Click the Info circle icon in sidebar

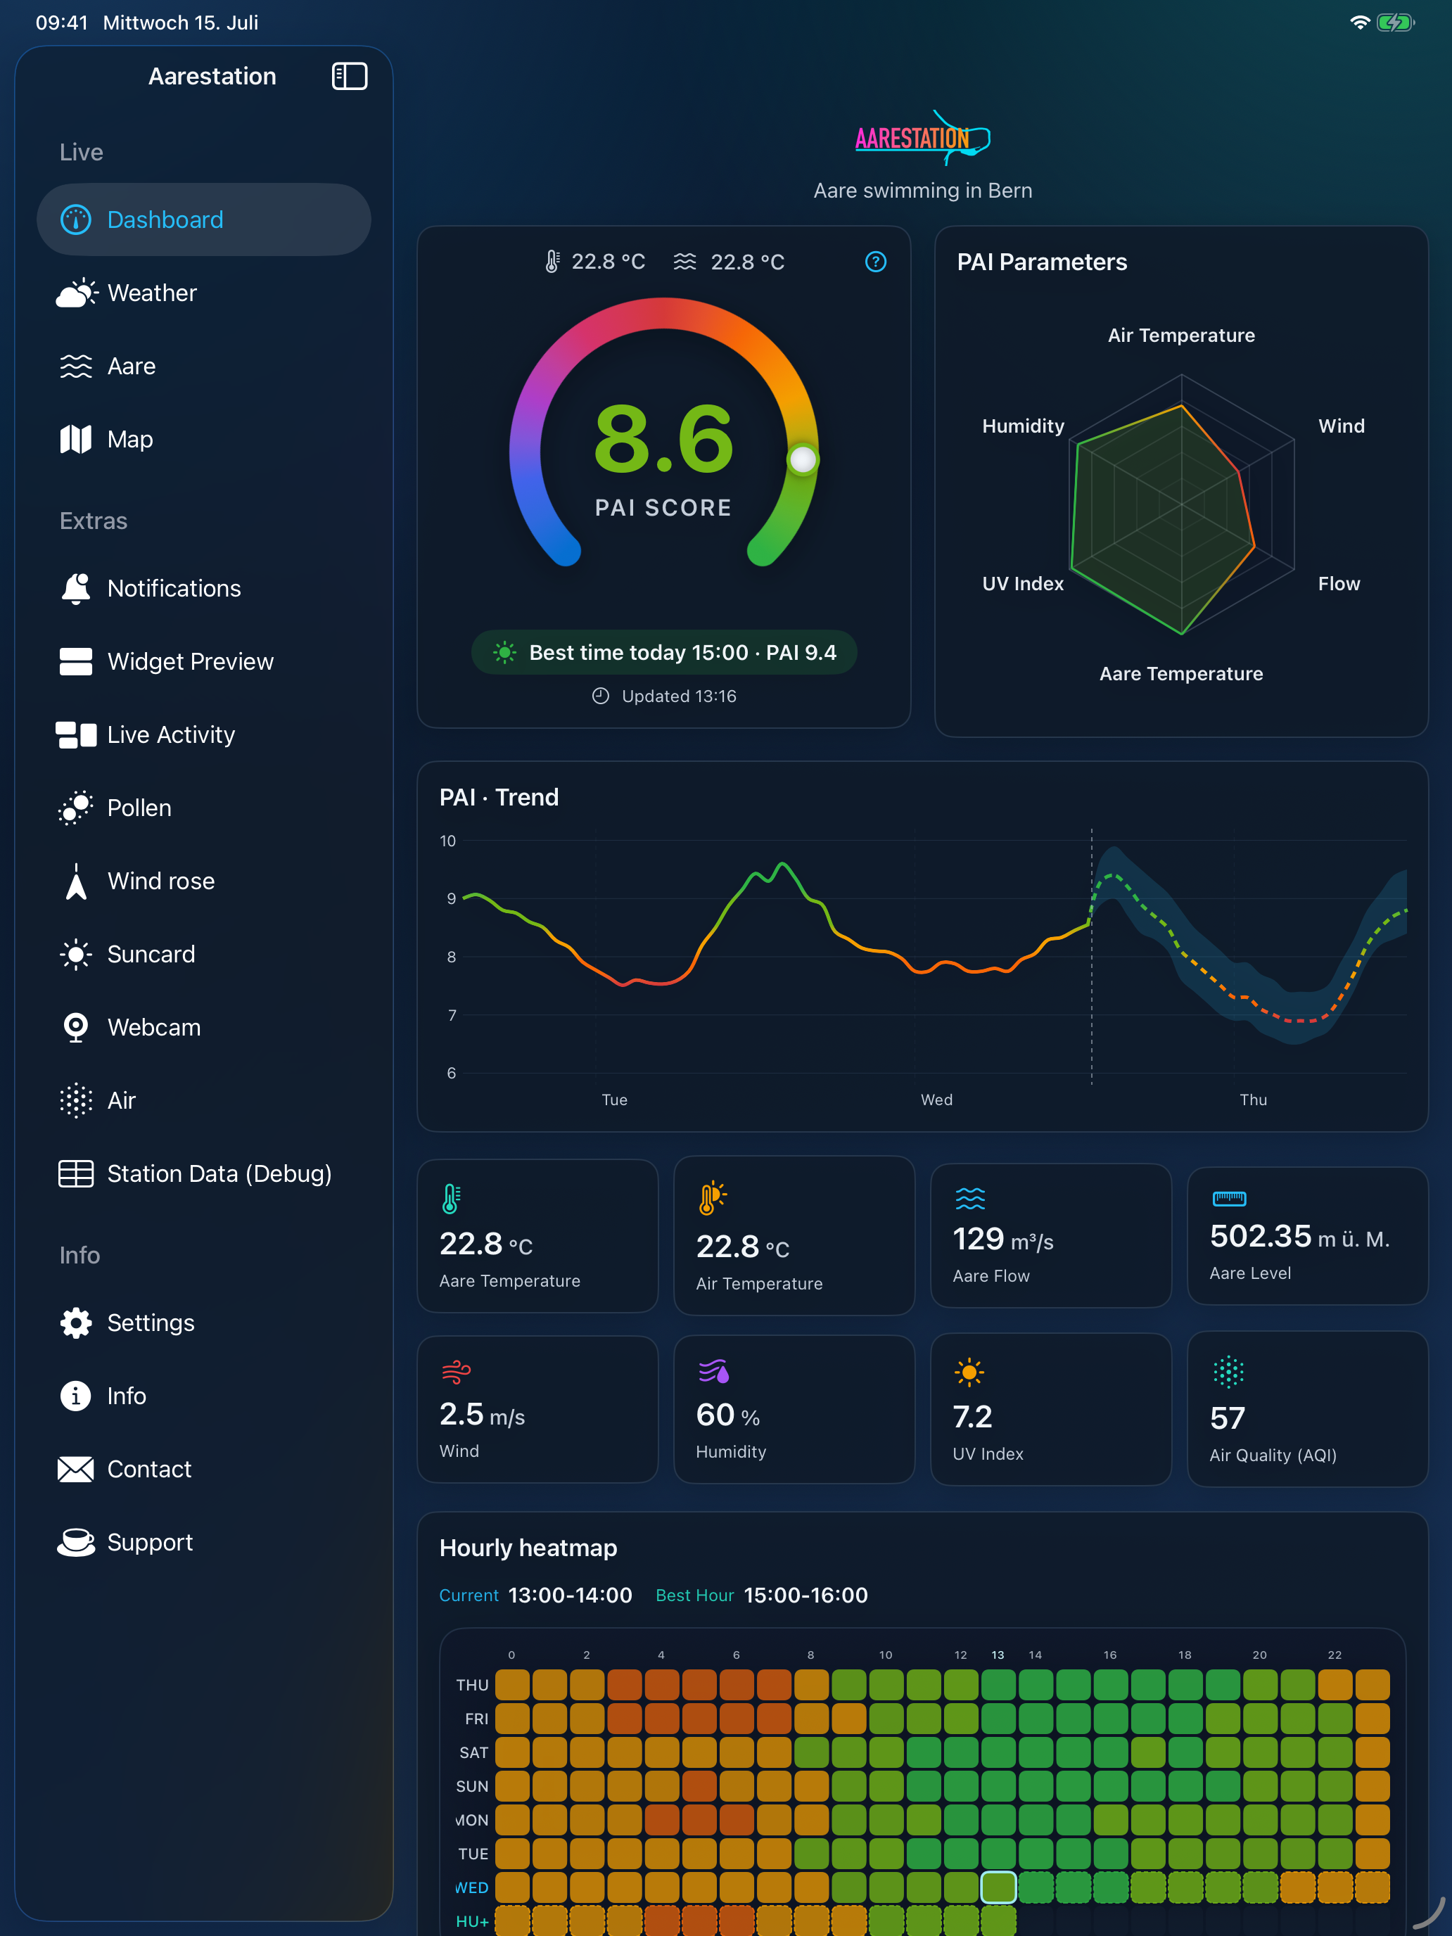coord(76,1396)
